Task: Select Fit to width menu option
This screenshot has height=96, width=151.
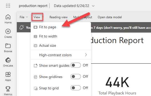Action: 61,36
